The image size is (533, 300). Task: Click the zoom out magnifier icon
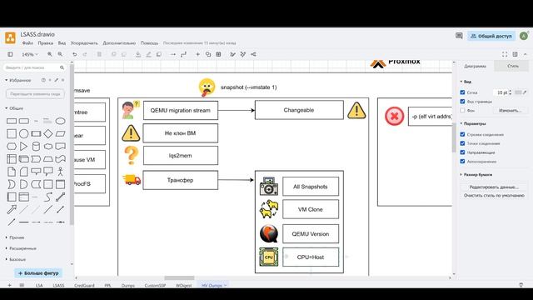[60, 54]
